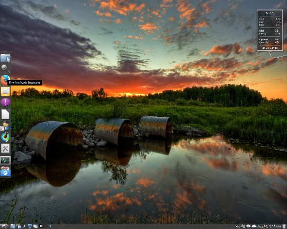Open the system monitor graph icon

click(5, 160)
